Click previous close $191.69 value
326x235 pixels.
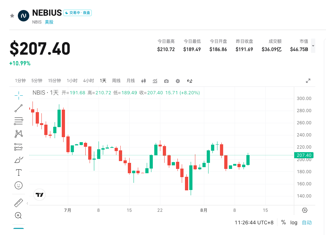(244, 50)
